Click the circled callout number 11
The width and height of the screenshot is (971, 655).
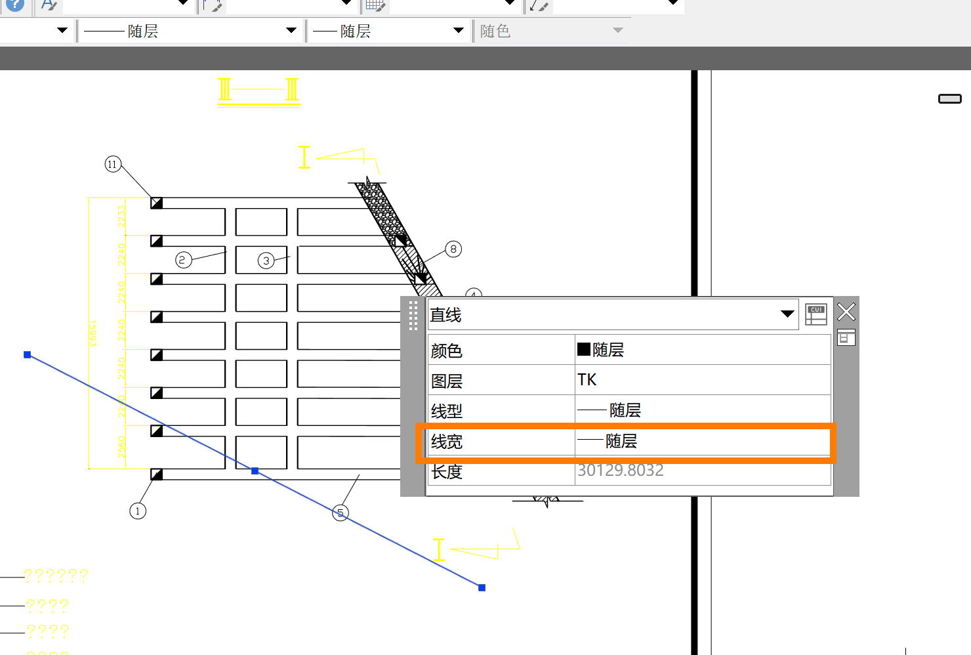click(x=113, y=164)
